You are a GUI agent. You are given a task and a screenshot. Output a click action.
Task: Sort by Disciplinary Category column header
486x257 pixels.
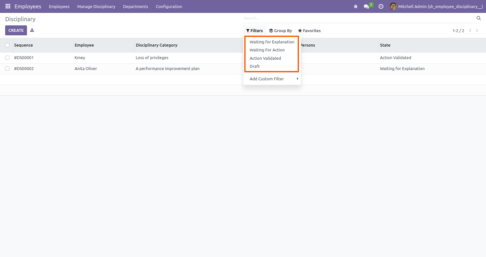tap(189, 45)
